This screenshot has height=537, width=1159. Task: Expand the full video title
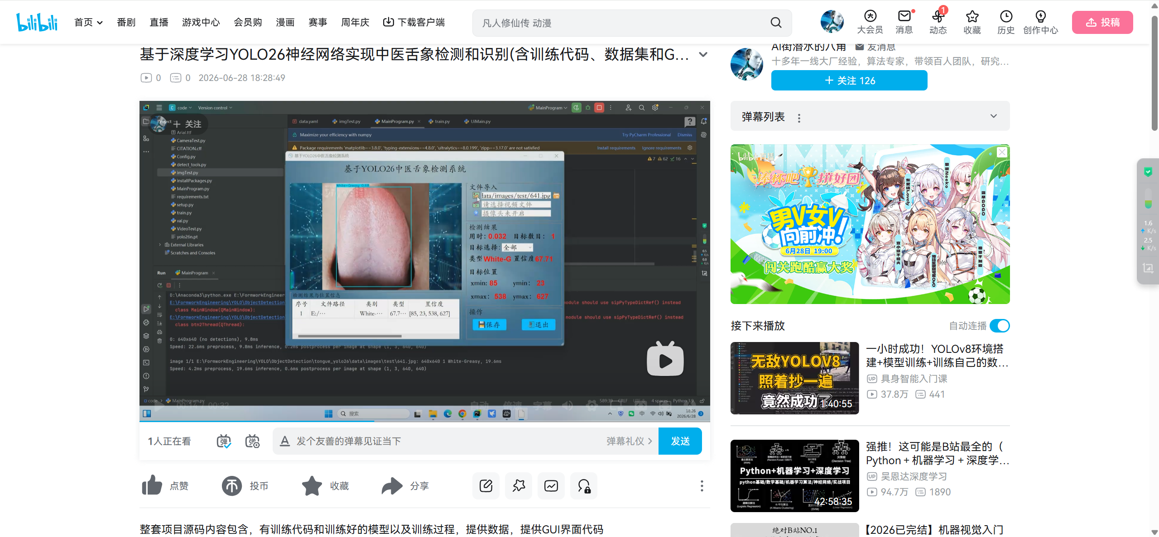pos(703,54)
